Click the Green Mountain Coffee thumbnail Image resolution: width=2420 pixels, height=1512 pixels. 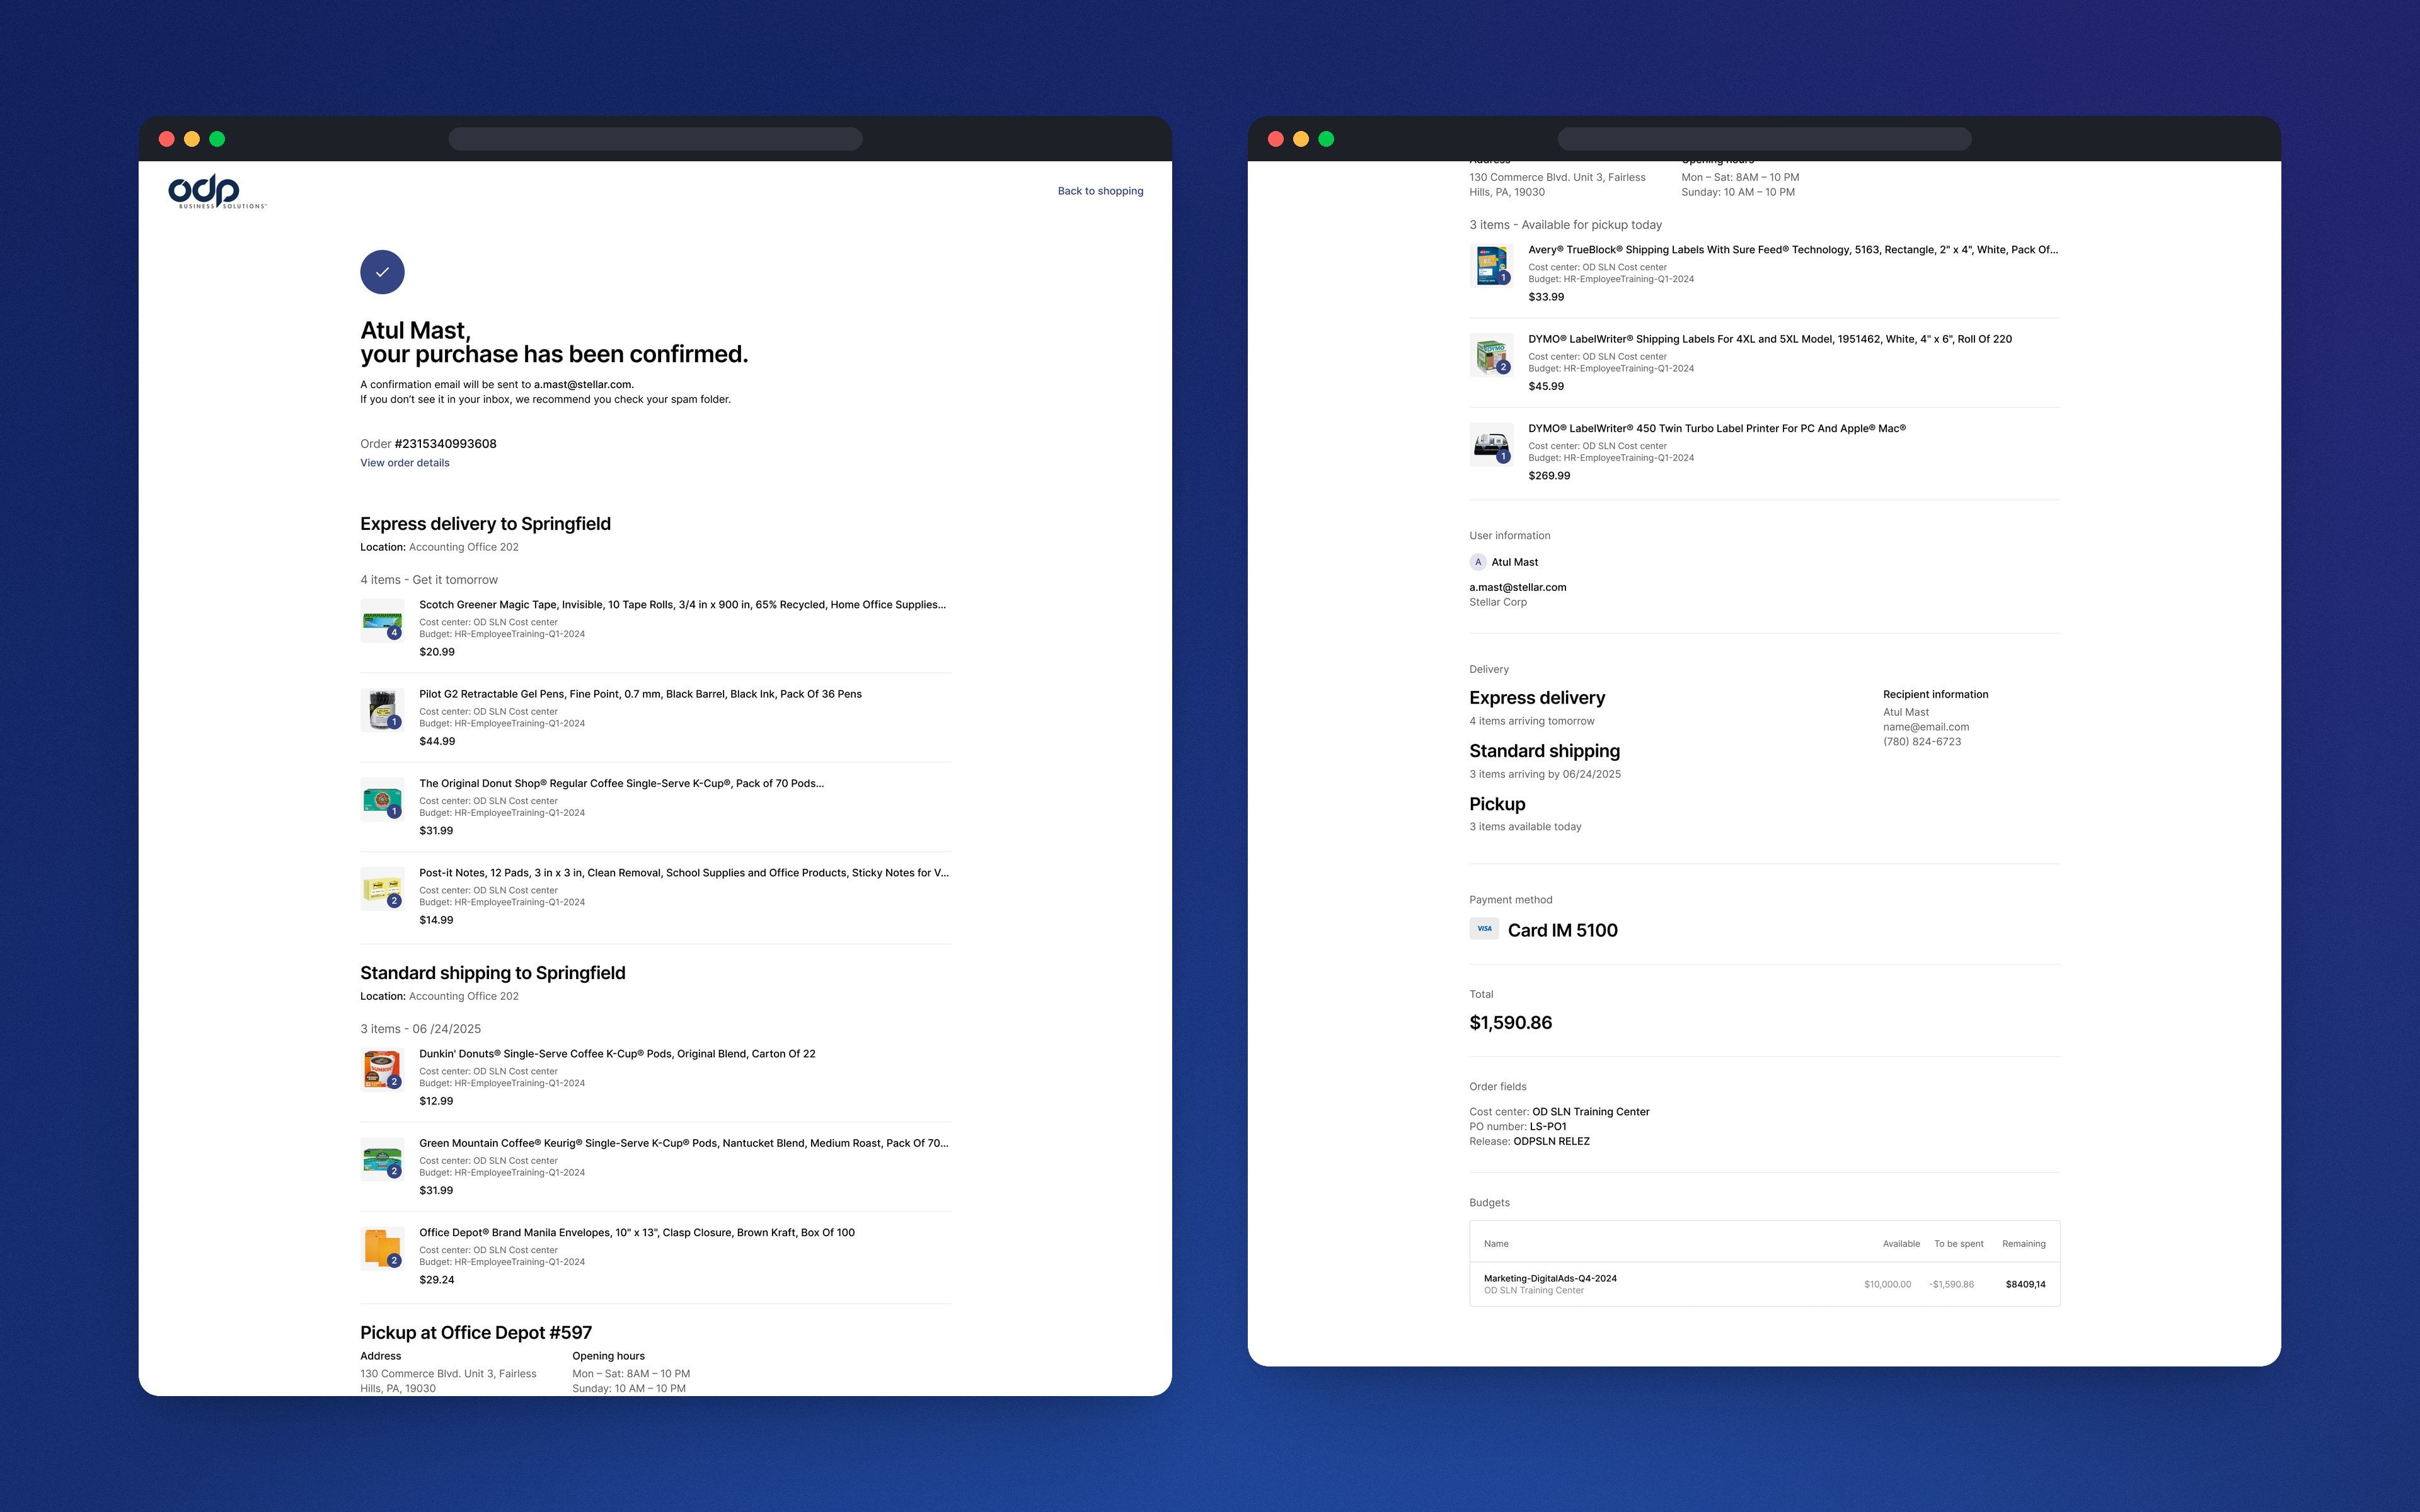pyautogui.click(x=382, y=1159)
